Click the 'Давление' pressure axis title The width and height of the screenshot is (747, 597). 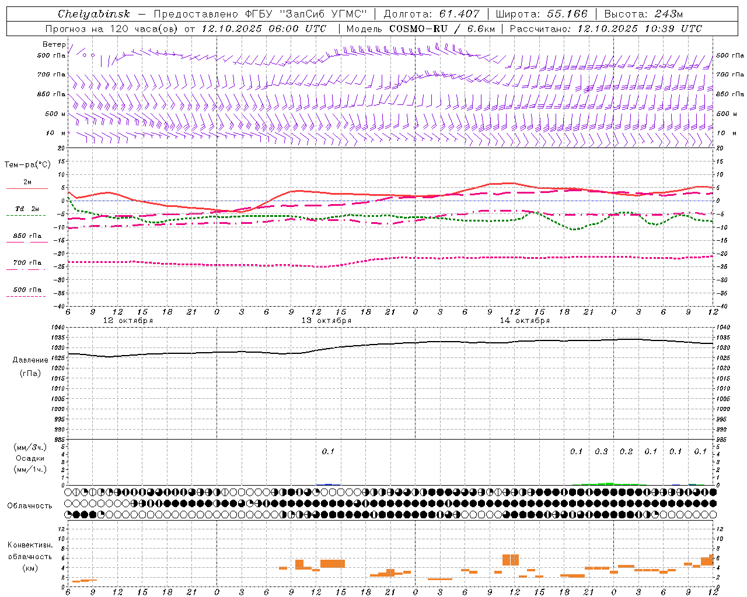[x=30, y=360]
